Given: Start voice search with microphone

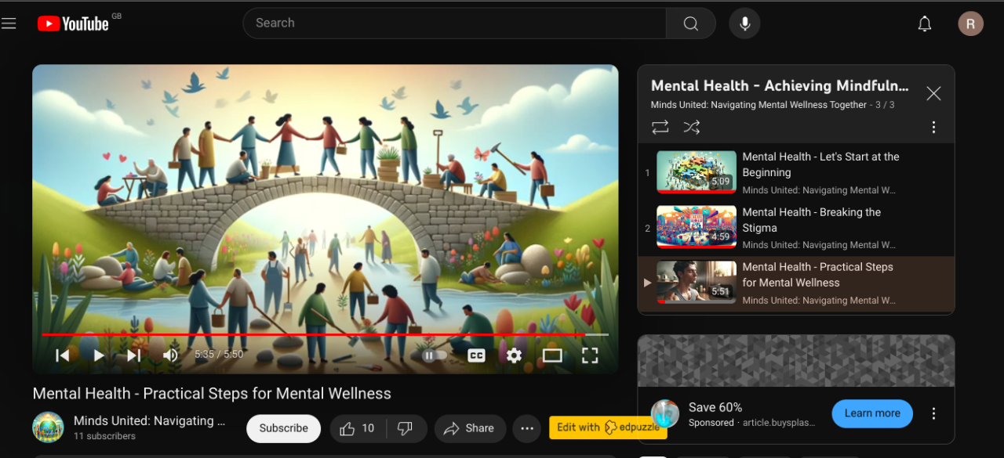Looking at the screenshot, I should 744,23.
